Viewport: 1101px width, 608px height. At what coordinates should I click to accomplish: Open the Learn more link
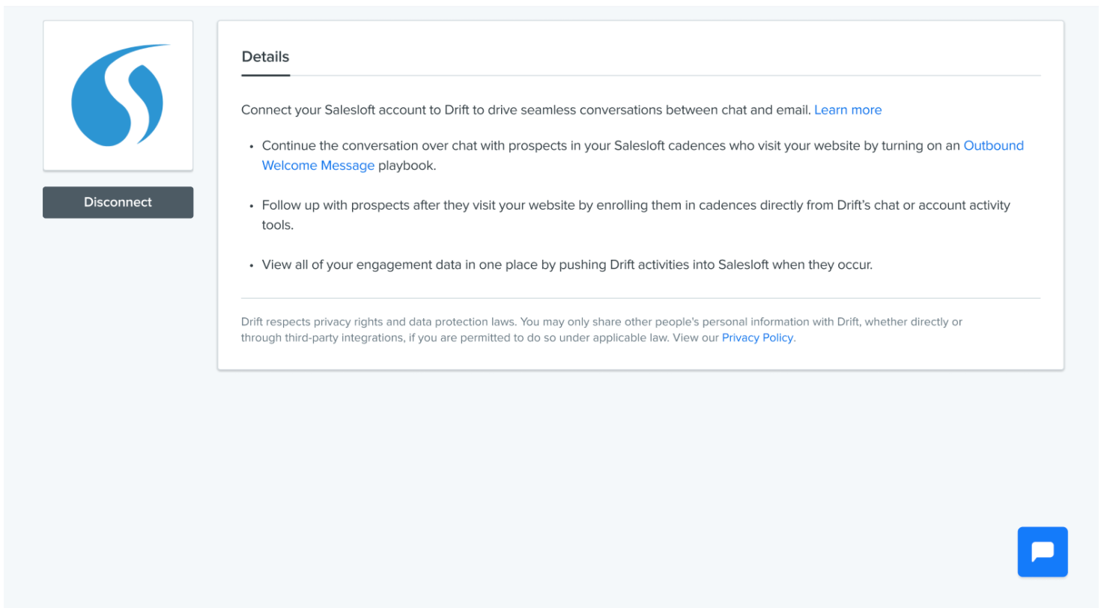tap(848, 110)
